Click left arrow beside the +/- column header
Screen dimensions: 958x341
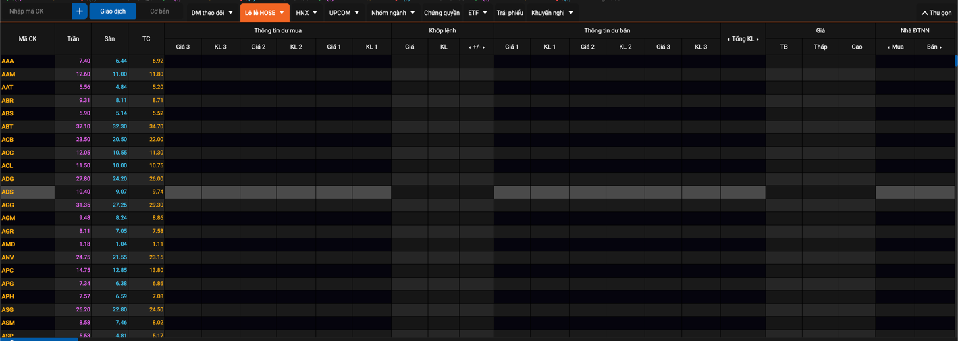470,47
